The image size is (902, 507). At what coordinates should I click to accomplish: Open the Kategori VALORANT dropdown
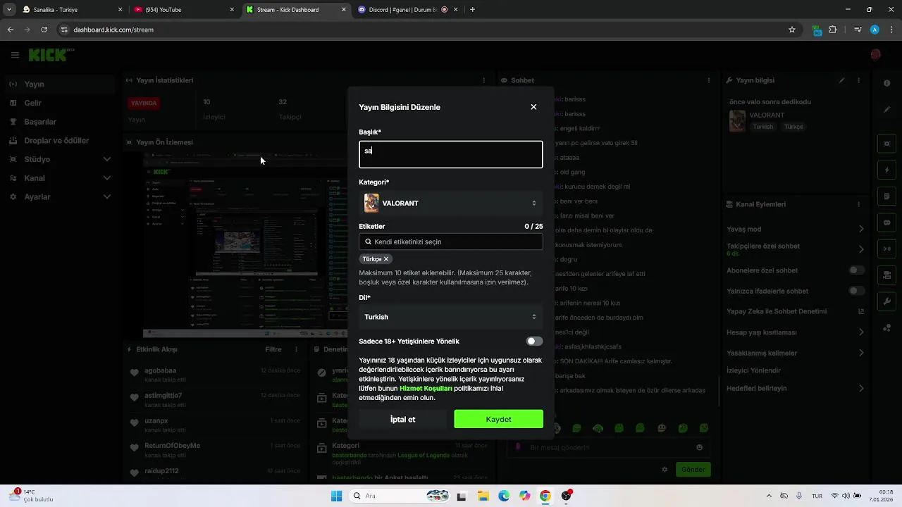point(451,203)
